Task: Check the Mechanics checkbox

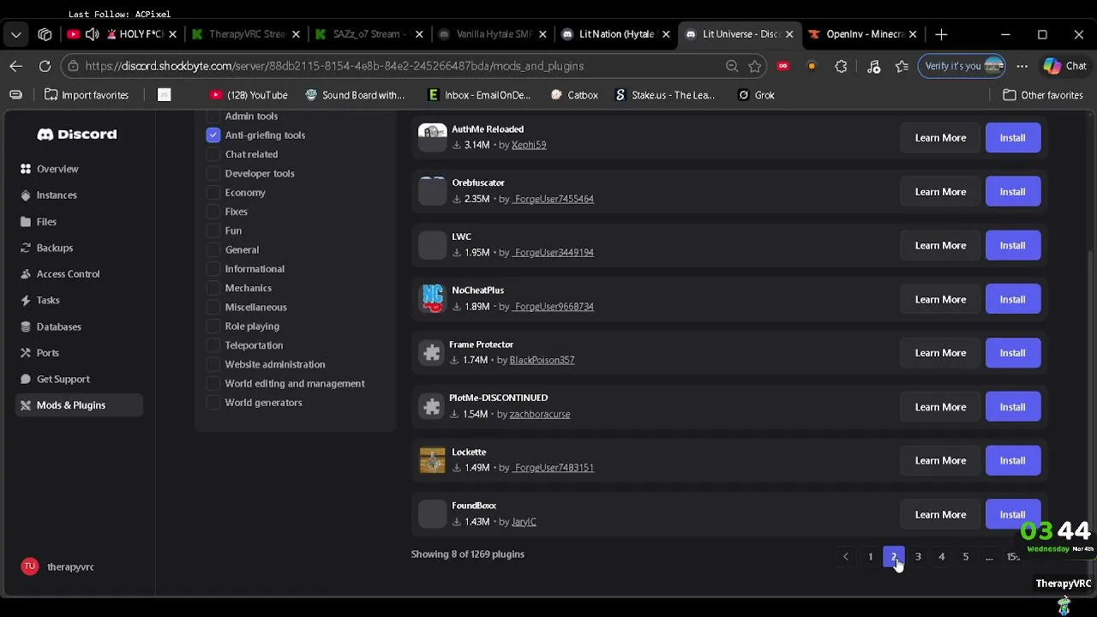Action: [x=213, y=288]
